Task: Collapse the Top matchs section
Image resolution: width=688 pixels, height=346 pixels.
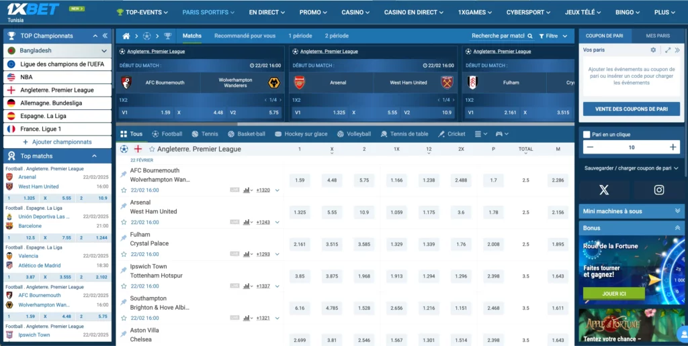Action: coord(94,156)
